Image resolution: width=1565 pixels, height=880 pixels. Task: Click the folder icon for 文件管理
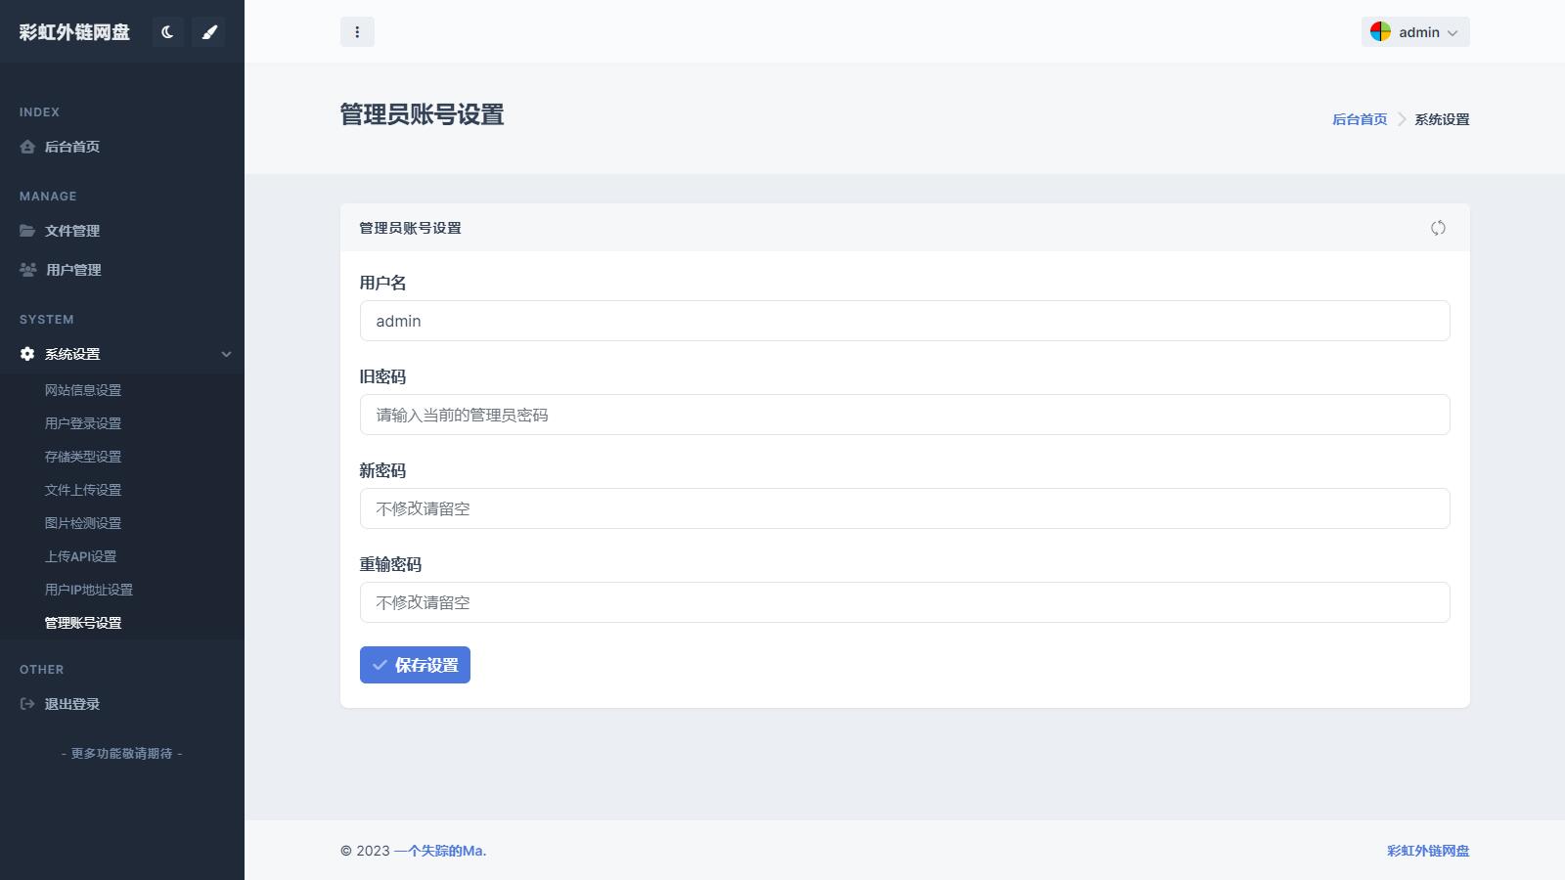coord(27,231)
